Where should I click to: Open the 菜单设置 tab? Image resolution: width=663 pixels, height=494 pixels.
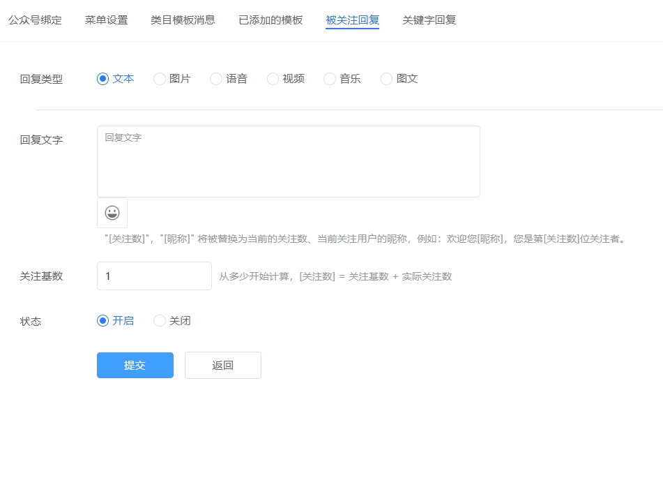coord(107,20)
